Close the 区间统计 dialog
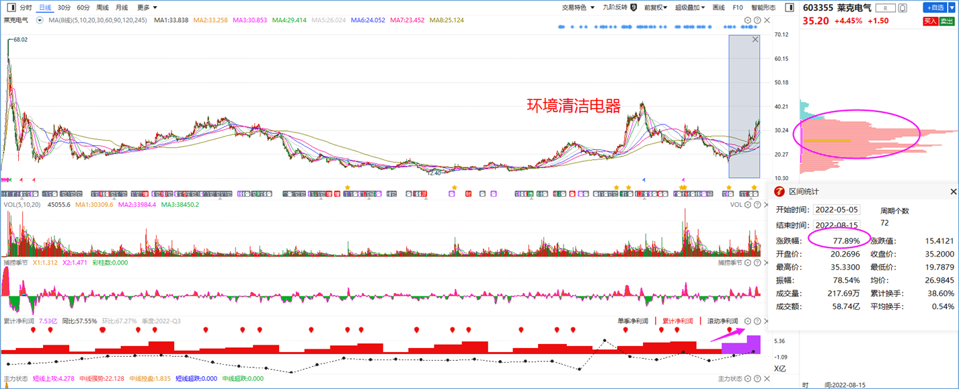 click(952, 191)
